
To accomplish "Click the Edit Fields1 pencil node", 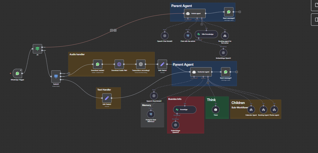I will (x=162, y=64).
